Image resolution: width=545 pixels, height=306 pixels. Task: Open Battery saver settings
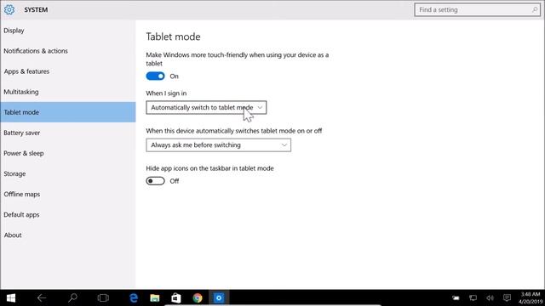click(x=68, y=133)
